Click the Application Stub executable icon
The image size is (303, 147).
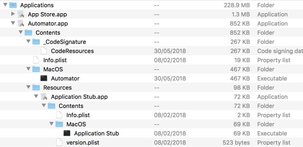[67, 133]
